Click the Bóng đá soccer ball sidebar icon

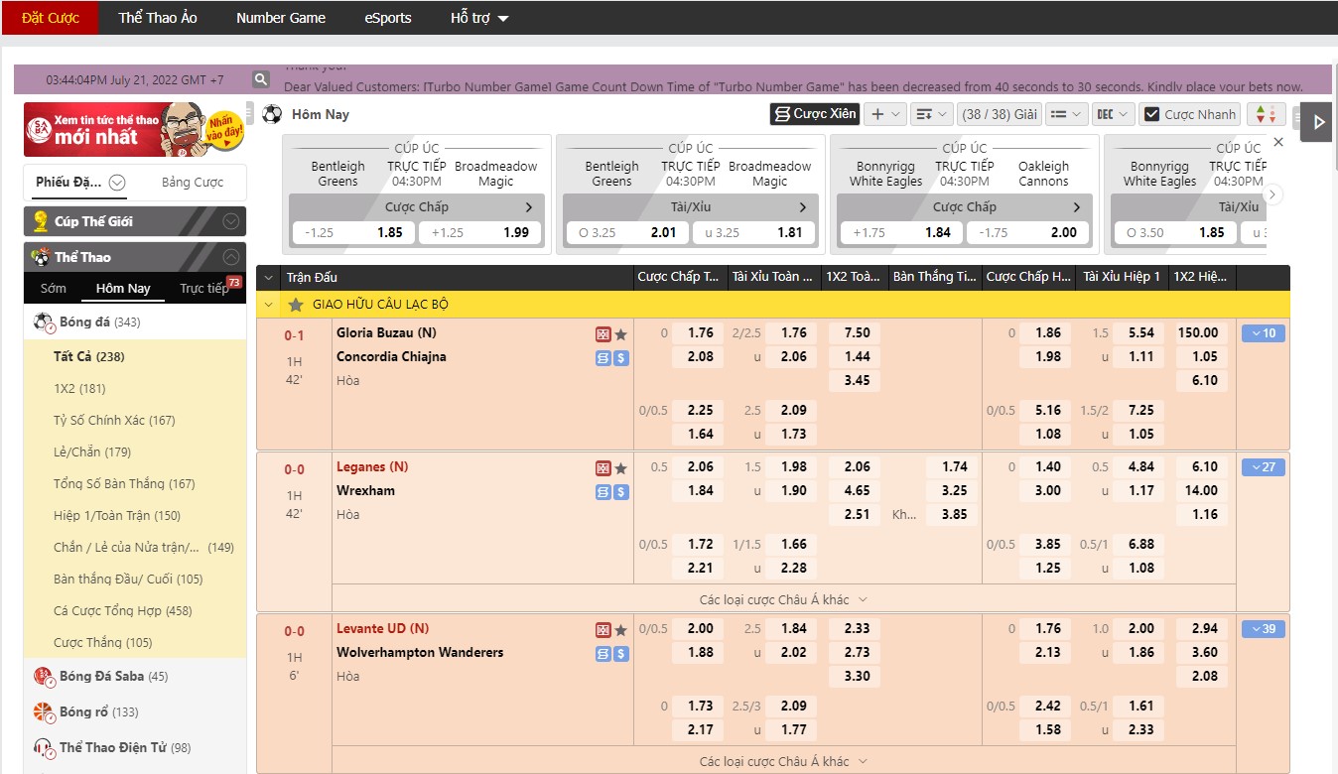[44, 322]
